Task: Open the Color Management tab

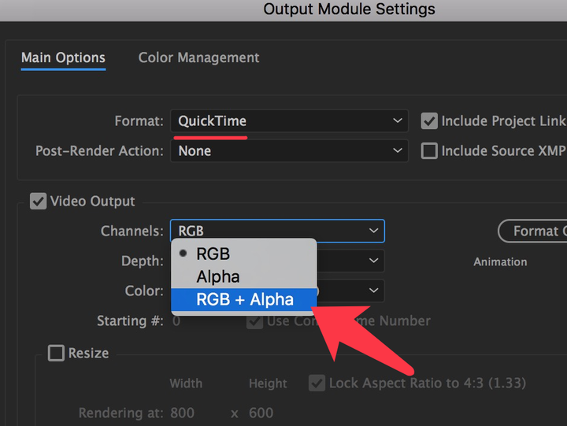Action: coord(199,57)
